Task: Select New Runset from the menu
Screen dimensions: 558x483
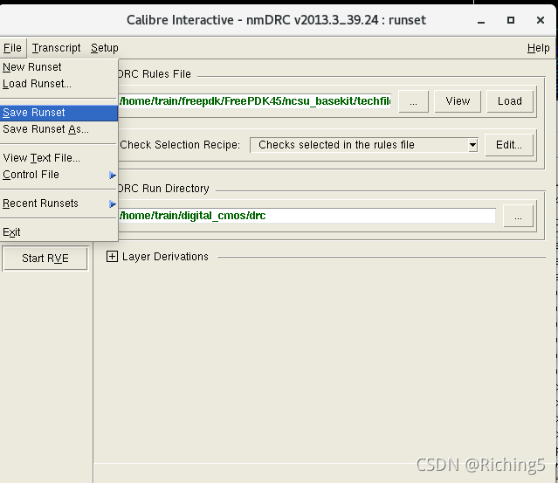Action: coord(32,67)
